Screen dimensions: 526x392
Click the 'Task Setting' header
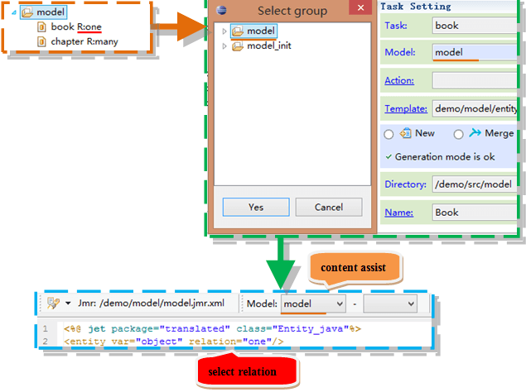[x=416, y=6]
